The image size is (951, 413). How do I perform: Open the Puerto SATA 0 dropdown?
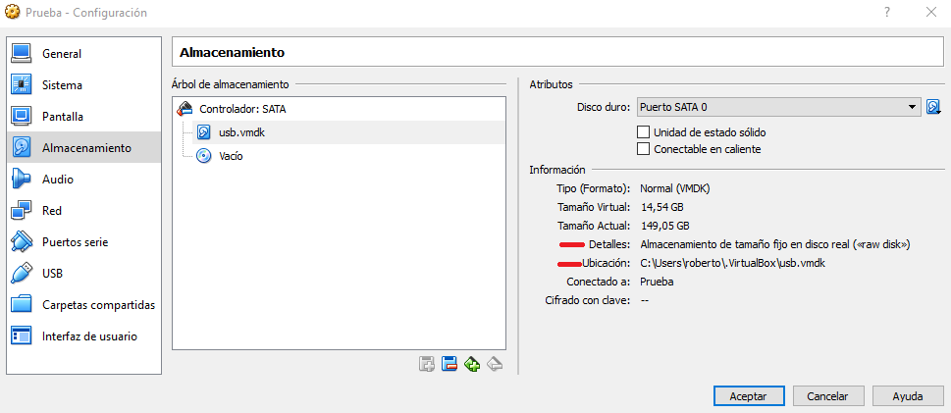(777, 107)
